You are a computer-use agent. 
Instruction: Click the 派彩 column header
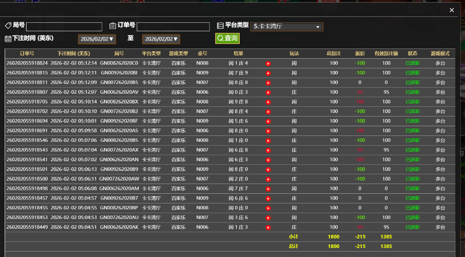[360, 54]
